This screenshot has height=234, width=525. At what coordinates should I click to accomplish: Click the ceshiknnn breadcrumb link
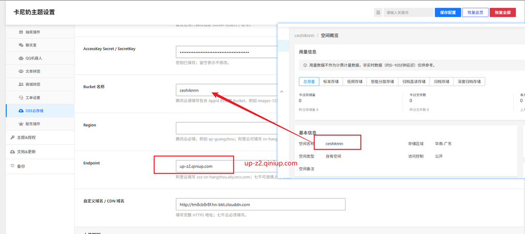304,35
